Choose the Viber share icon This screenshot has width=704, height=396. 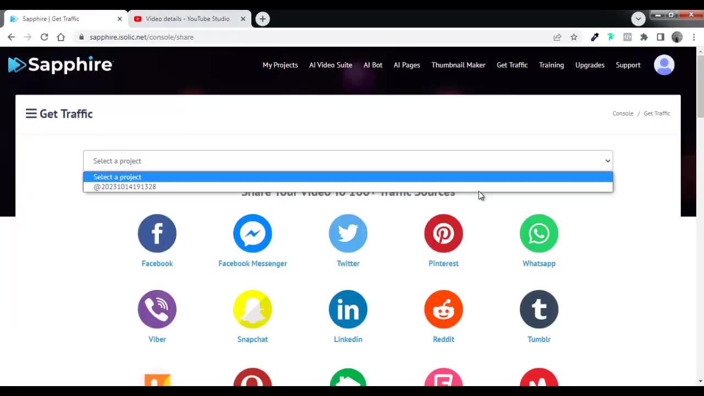click(157, 309)
